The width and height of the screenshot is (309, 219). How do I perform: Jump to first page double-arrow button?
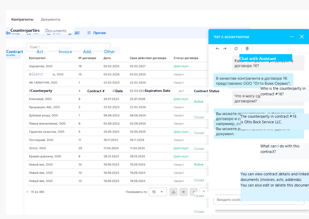tap(184, 192)
